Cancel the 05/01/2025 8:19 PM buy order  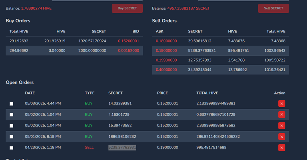(281, 137)
